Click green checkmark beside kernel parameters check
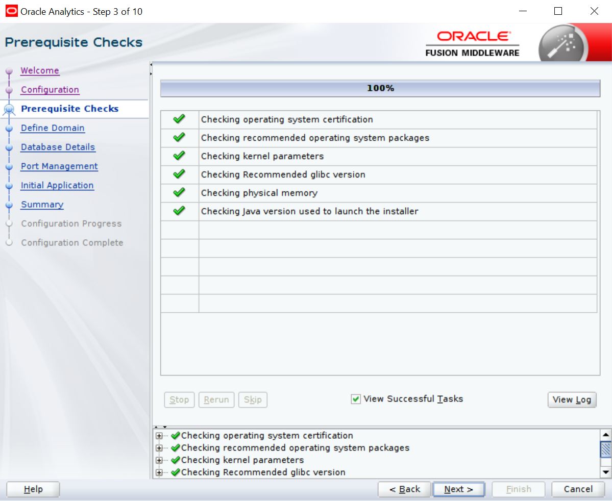Screen dimensions: 612x501 pos(179,156)
